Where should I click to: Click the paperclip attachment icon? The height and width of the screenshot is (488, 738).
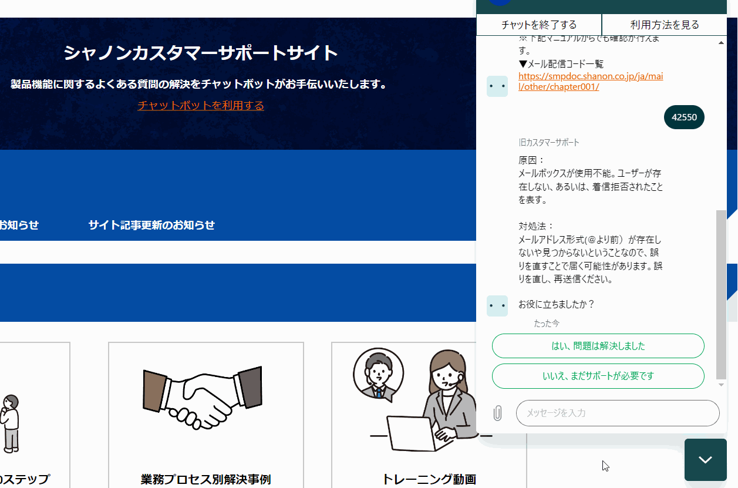point(497,413)
